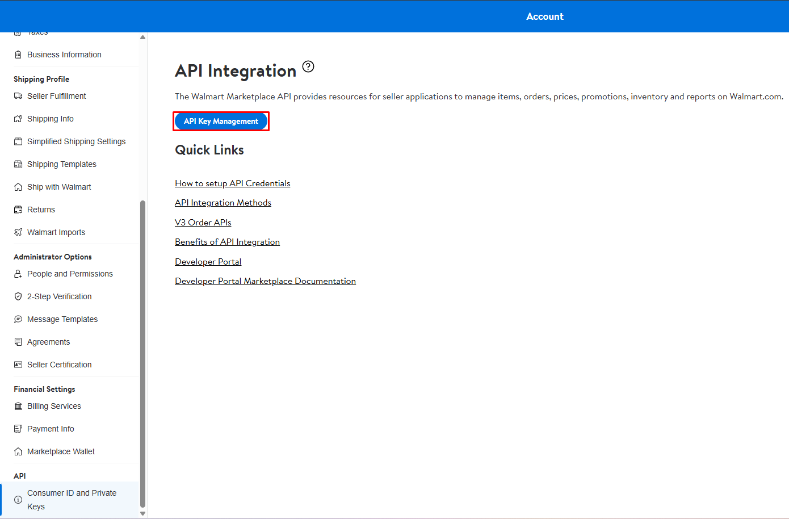Click sidebar scrollbar up arrow
The height and width of the screenshot is (519, 789).
143,37
